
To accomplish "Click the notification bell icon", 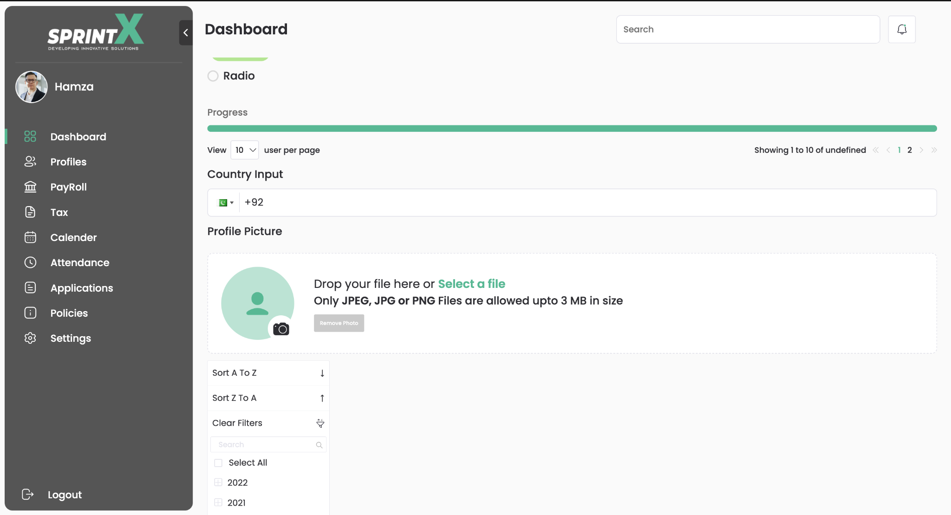I will pyautogui.click(x=901, y=29).
